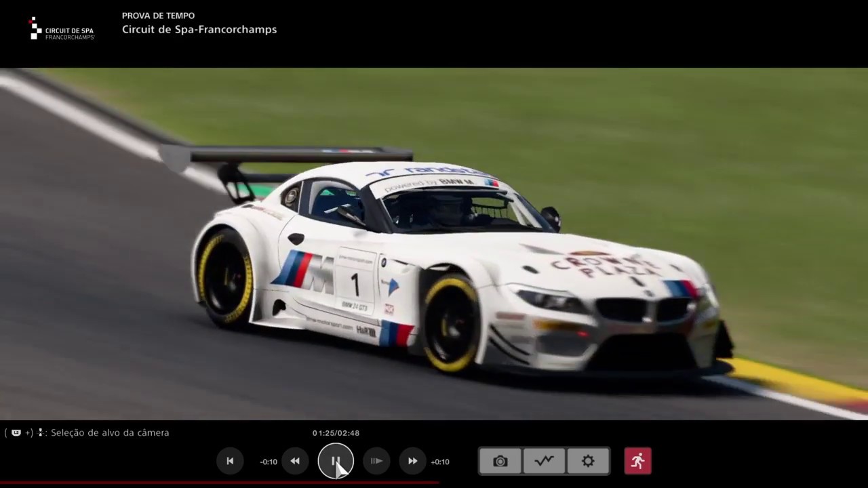Screen dimensions: 868x488
Task: Step forward in slow motion
Action: [376, 461]
